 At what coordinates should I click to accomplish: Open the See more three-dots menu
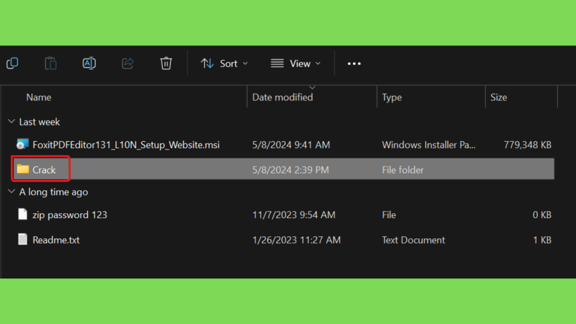[x=354, y=64]
